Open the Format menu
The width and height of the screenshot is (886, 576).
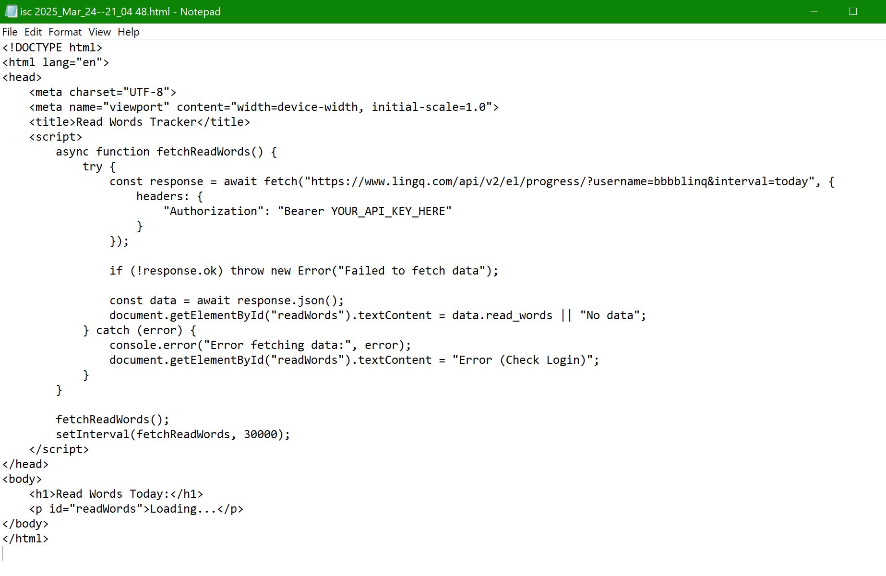click(65, 32)
